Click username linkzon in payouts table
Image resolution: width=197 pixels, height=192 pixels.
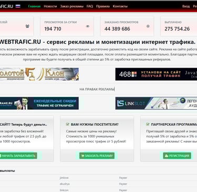point(64,190)
